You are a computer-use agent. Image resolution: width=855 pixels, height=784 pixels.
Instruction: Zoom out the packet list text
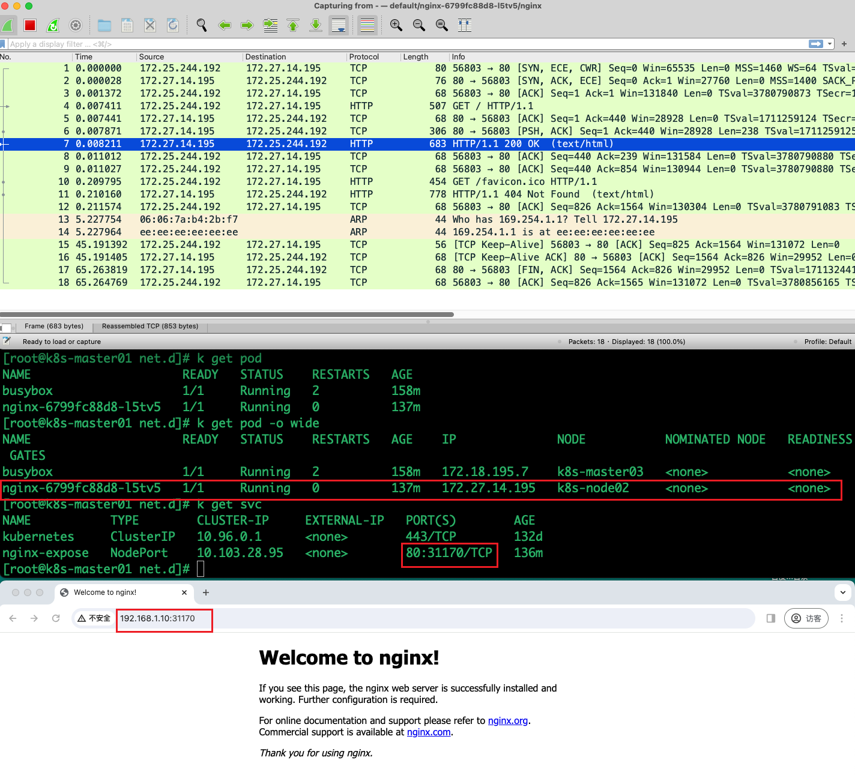pos(419,25)
